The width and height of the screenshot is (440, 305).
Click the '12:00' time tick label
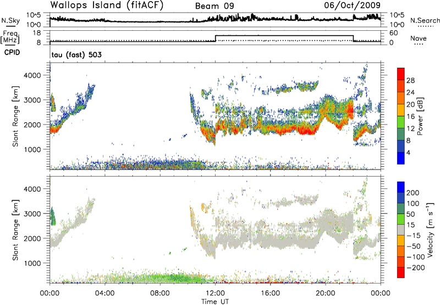[215, 293]
